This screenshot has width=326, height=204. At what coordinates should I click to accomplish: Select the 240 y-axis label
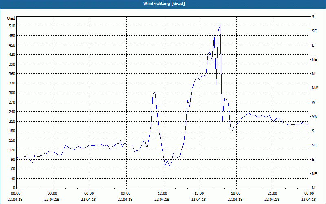point(12,112)
